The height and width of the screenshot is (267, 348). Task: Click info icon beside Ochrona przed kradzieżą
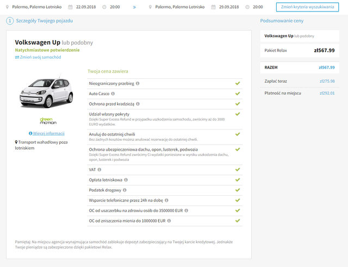tap(138, 104)
